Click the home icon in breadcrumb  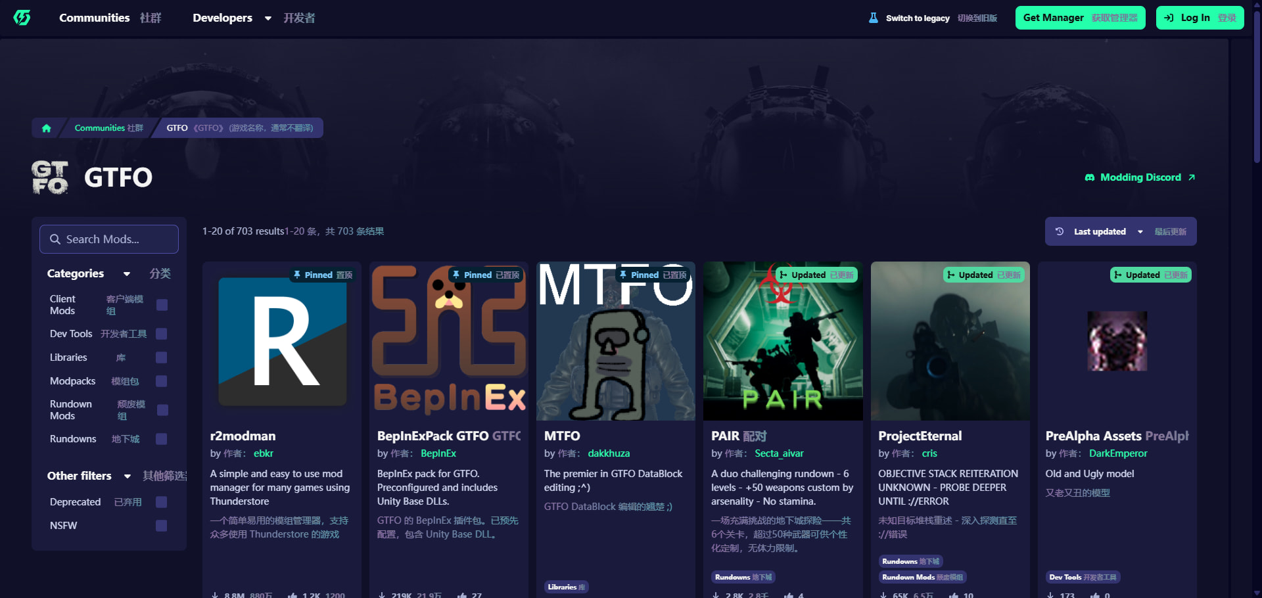tap(46, 128)
